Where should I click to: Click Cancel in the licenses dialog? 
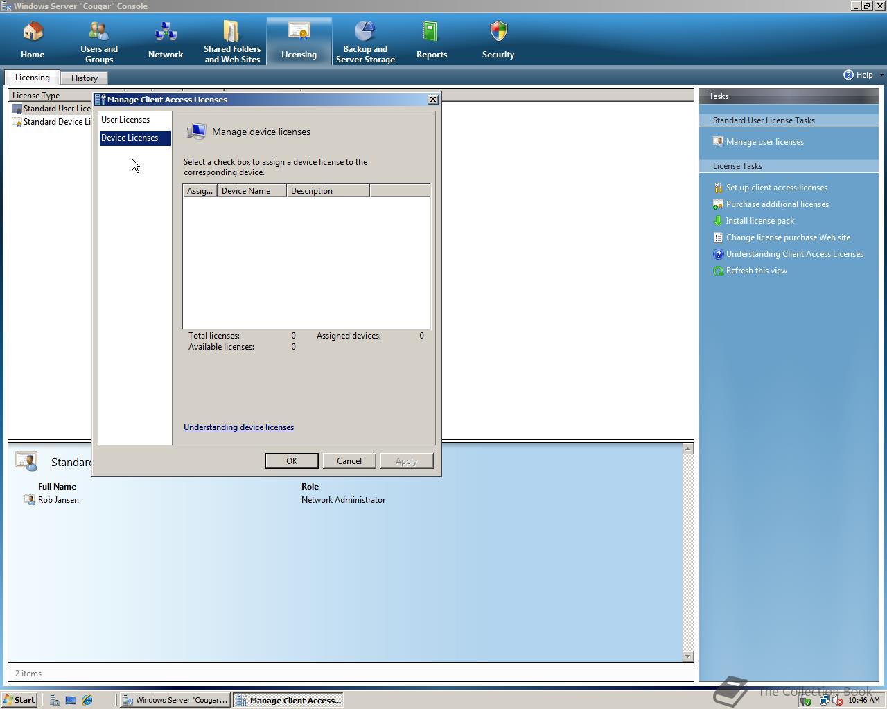(x=349, y=461)
